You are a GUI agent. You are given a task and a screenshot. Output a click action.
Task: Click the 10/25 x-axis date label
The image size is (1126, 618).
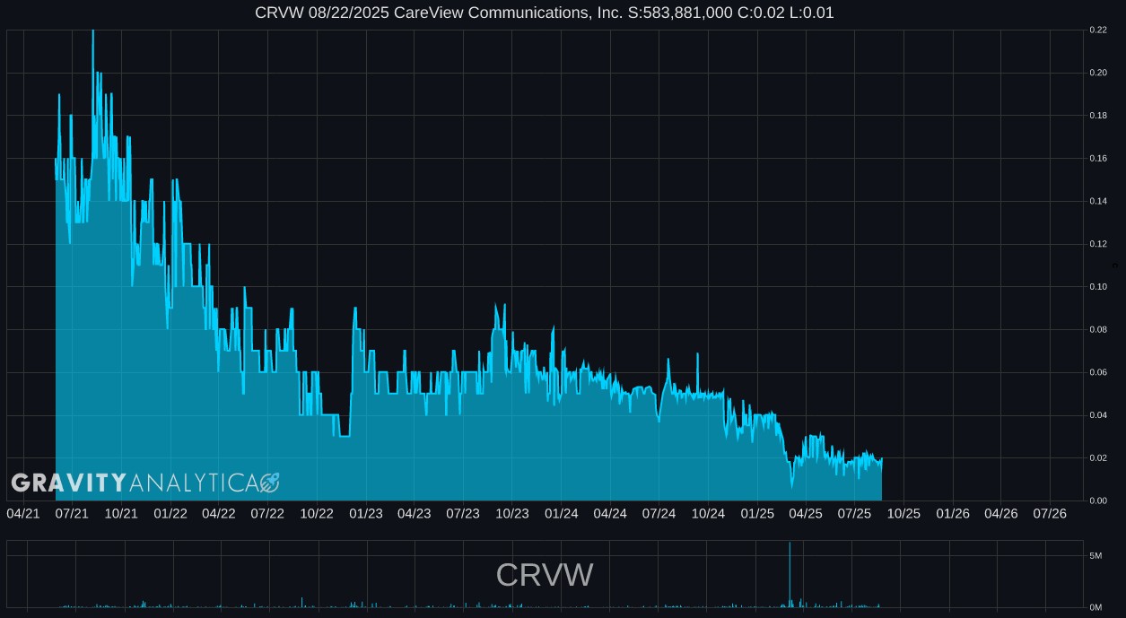(x=903, y=514)
